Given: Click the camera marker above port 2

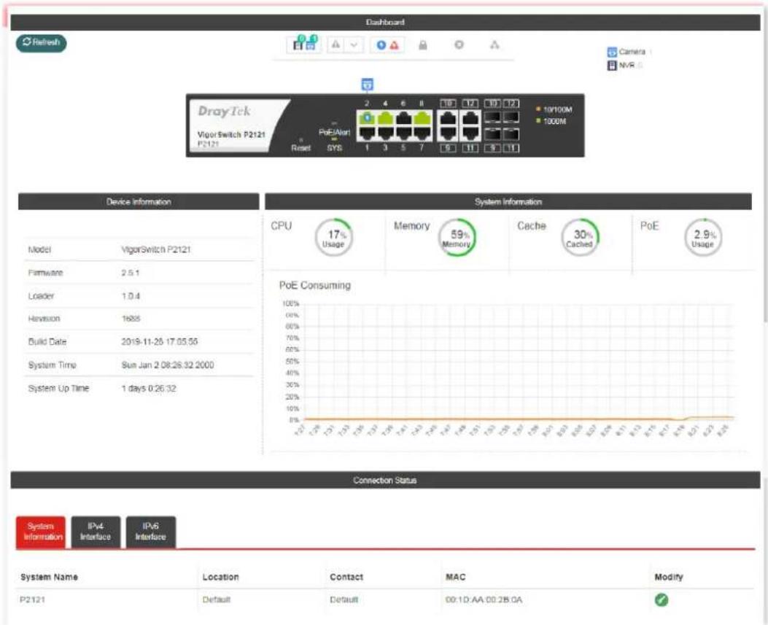Looking at the screenshot, I should pyautogui.click(x=368, y=85).
